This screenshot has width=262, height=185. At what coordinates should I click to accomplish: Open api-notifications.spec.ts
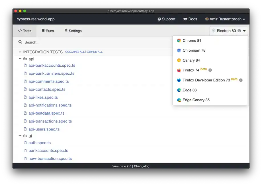click(x=50, y=105)
